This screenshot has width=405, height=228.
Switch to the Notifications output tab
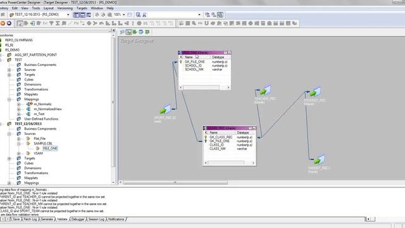tap(116, 219)
